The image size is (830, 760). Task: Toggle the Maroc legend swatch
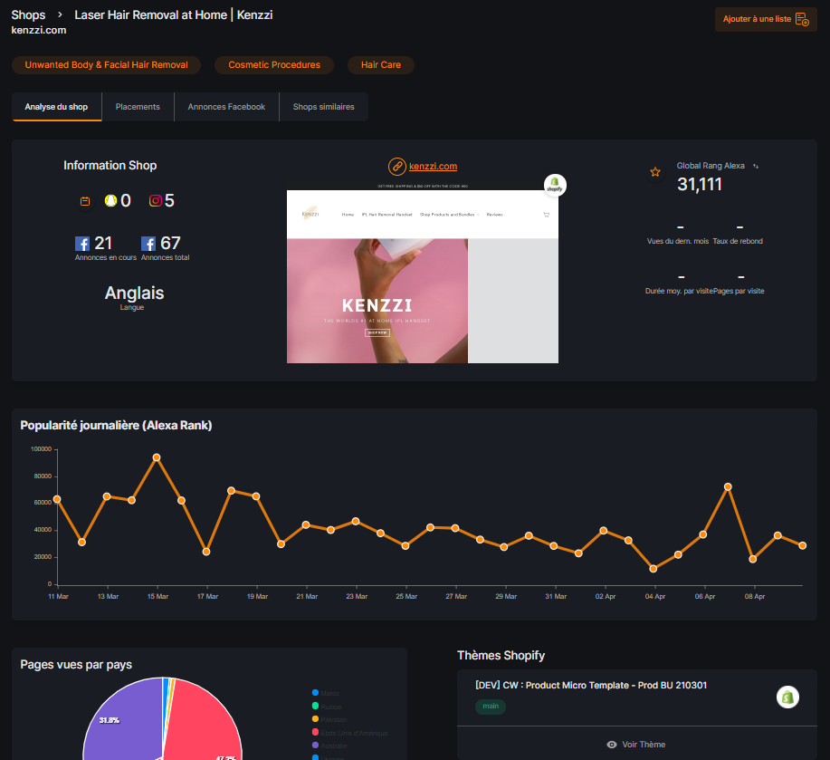pos(316,693)
